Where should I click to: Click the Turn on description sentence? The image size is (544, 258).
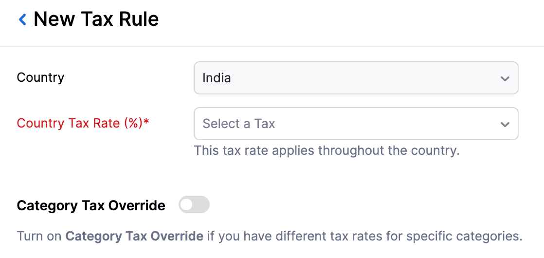(269, 237)
